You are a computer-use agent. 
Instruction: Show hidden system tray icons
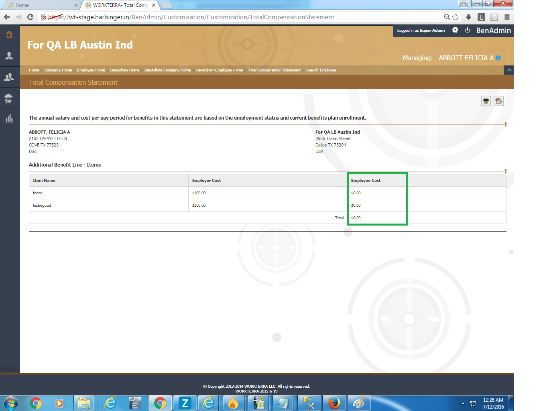coord(463,403)
